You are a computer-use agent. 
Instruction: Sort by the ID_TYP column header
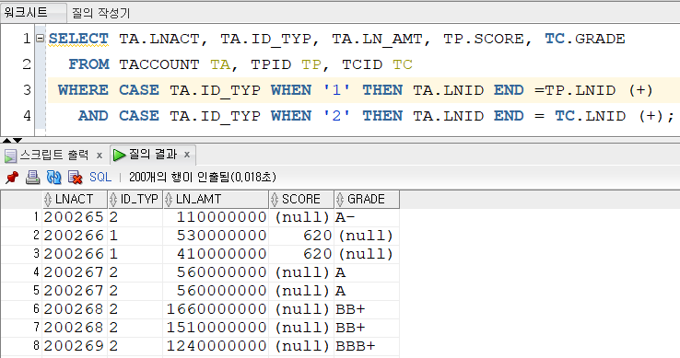coord(135,200)
